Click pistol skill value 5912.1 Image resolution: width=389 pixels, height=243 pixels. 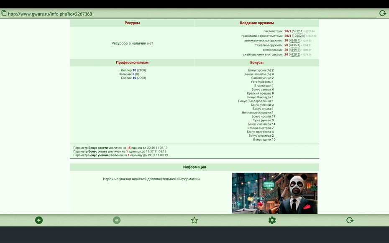tap(297, 31)
